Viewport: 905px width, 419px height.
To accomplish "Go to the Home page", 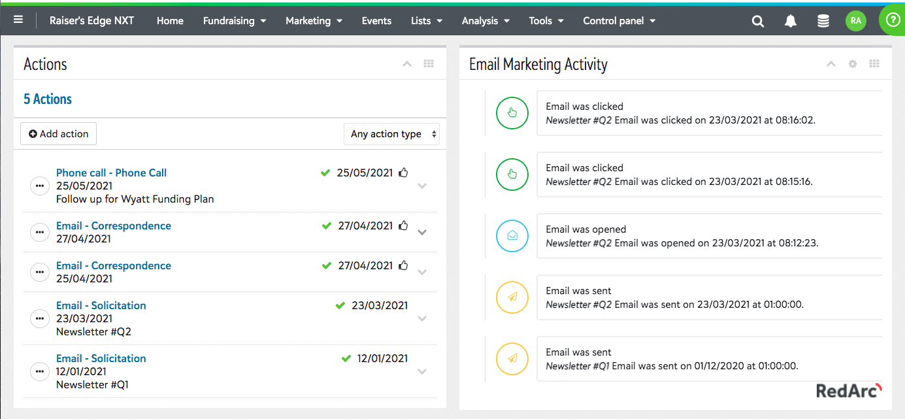I will pos(170,21).
